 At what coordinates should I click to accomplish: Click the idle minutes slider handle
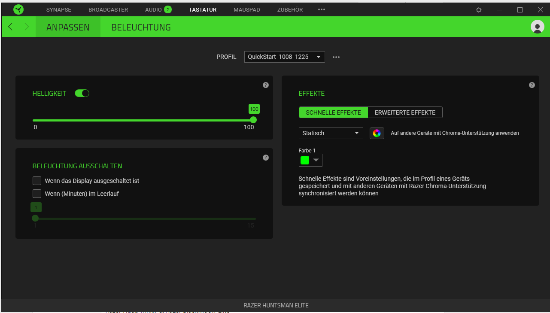pyautogui.click(x=35, y=218)
